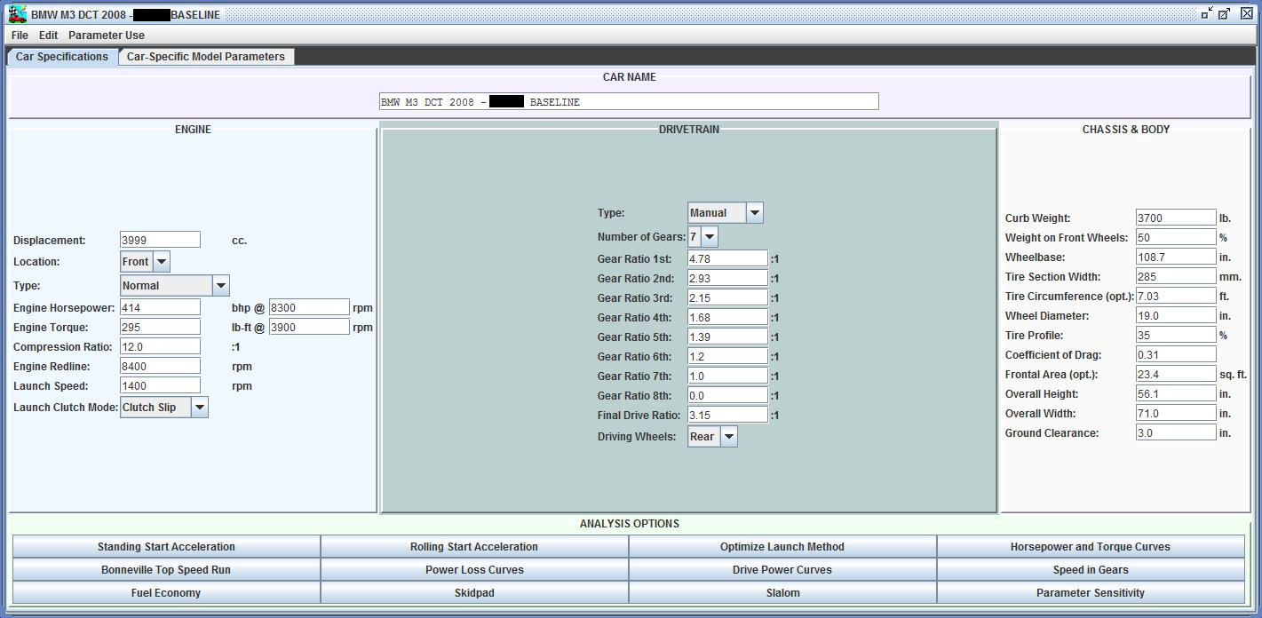Click the iconify window icon in title bar
Image resolution: width=1262 pixels, height=618 pixels.
(1205, 14)
